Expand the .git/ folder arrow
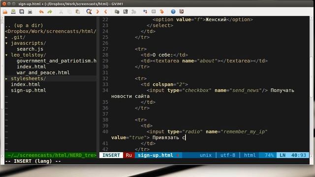This screenshot has height=177, width=315. (x=6, y=37)
